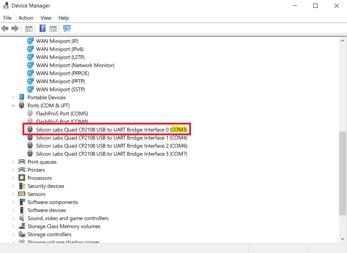Click Scan for hardware changes icon
The width and height of the screenshot is (347, 253).
point(67,28)
